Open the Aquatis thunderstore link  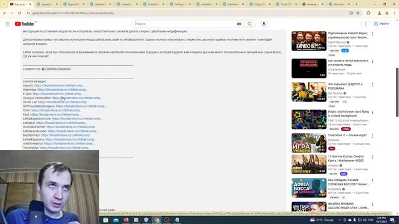tap(60, 86)
